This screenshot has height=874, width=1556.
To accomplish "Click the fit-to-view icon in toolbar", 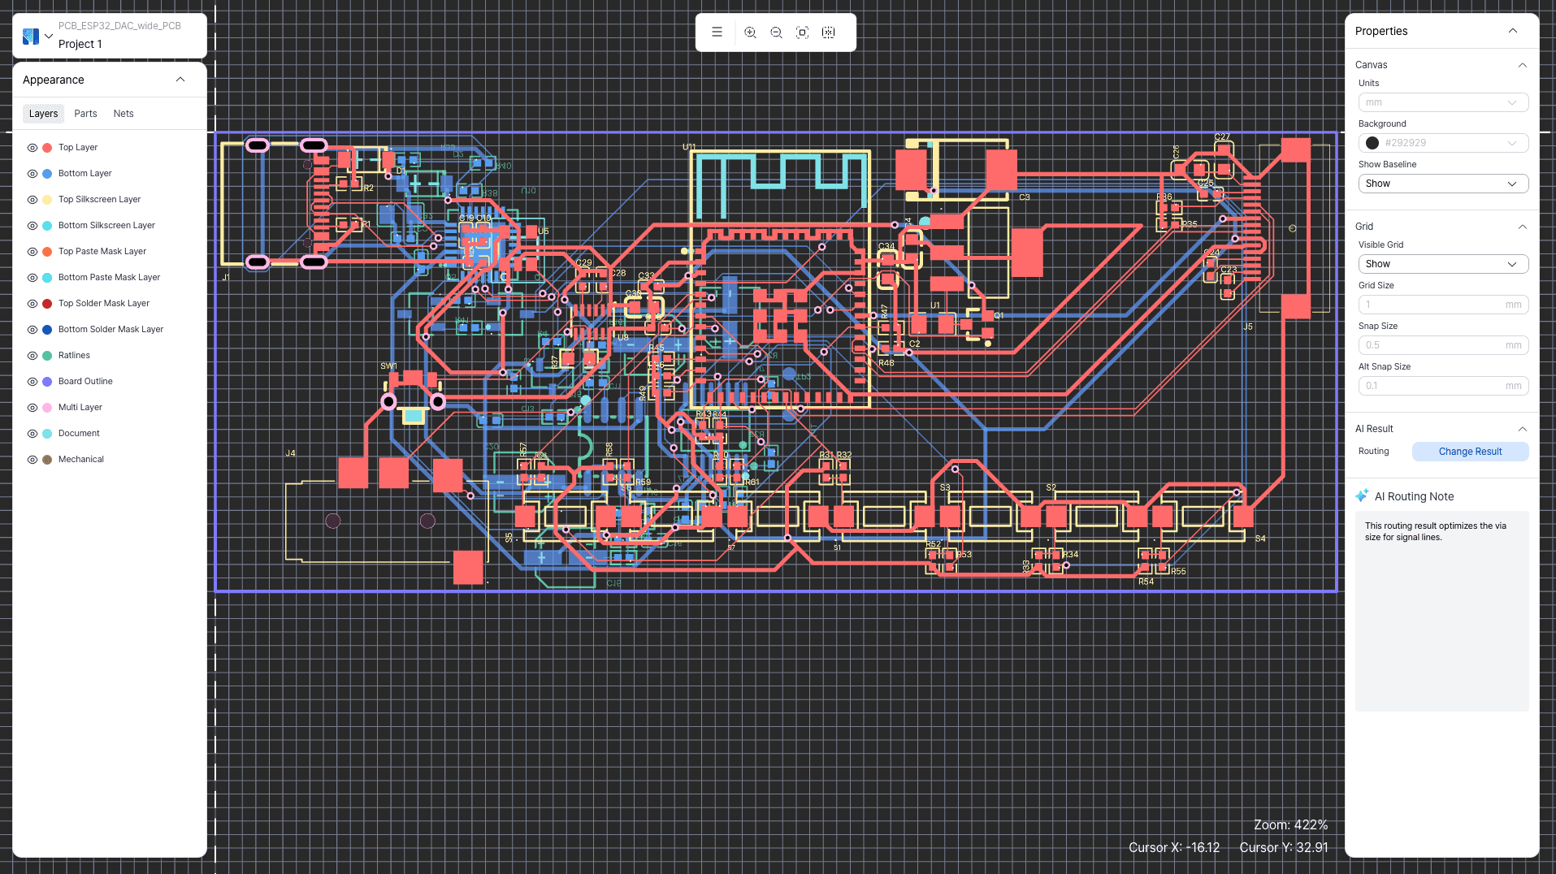I will click(802, 32).
